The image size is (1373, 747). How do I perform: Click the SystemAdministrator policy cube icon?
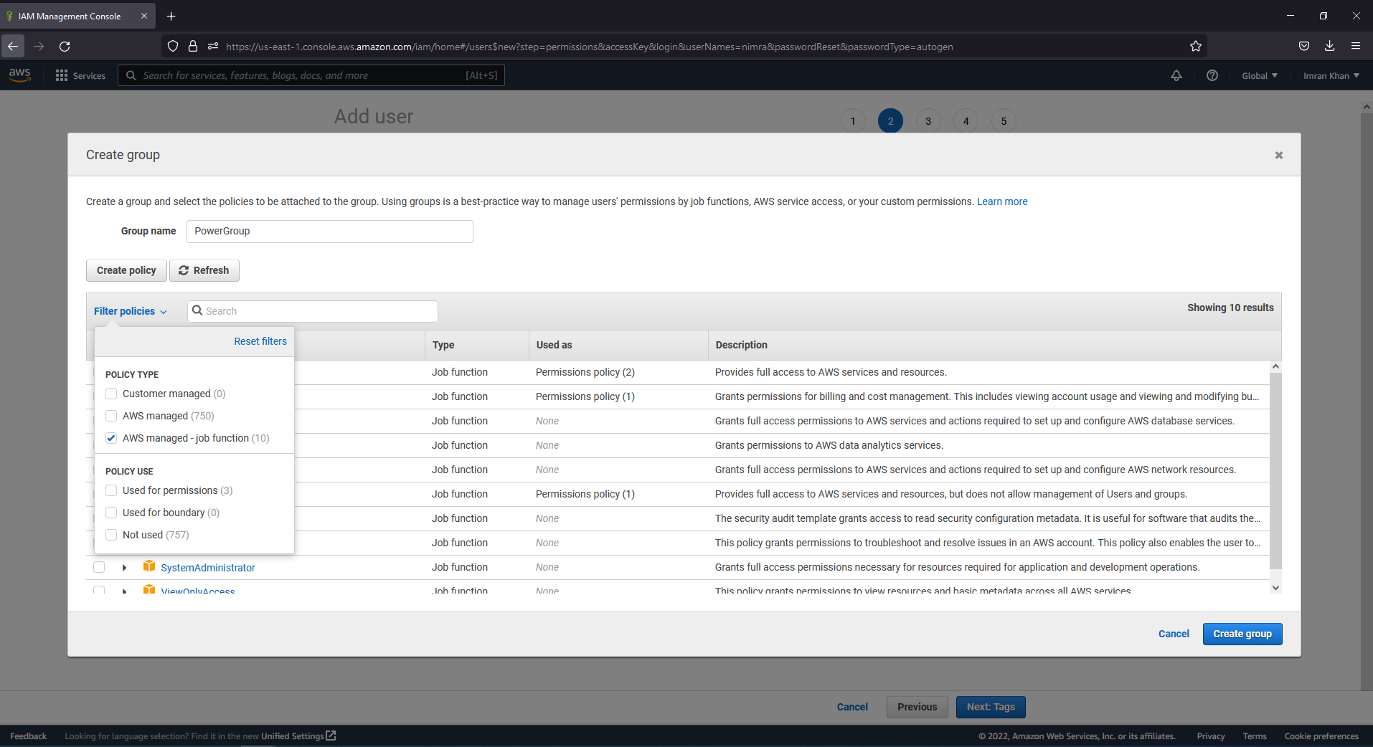pos(148,567)
